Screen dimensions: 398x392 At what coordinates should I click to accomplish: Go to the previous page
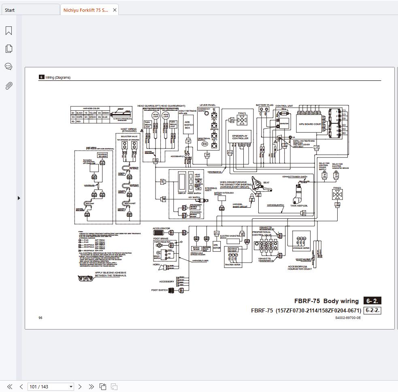(x=21, y=387)
